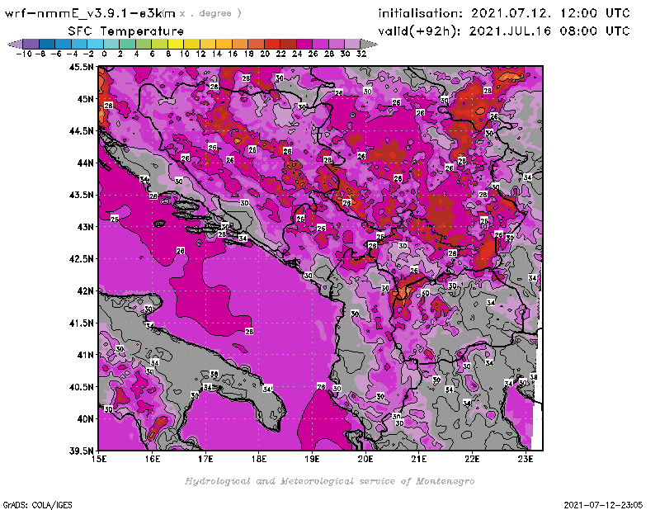Click the 45.5N latitude axis label

[x=82, y=67]
